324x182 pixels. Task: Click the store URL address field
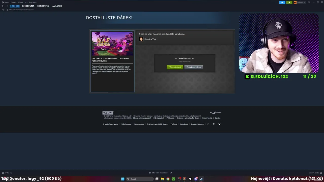point(21,10)
